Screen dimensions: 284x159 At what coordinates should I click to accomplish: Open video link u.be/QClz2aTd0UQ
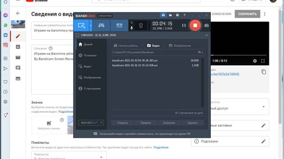225,74
